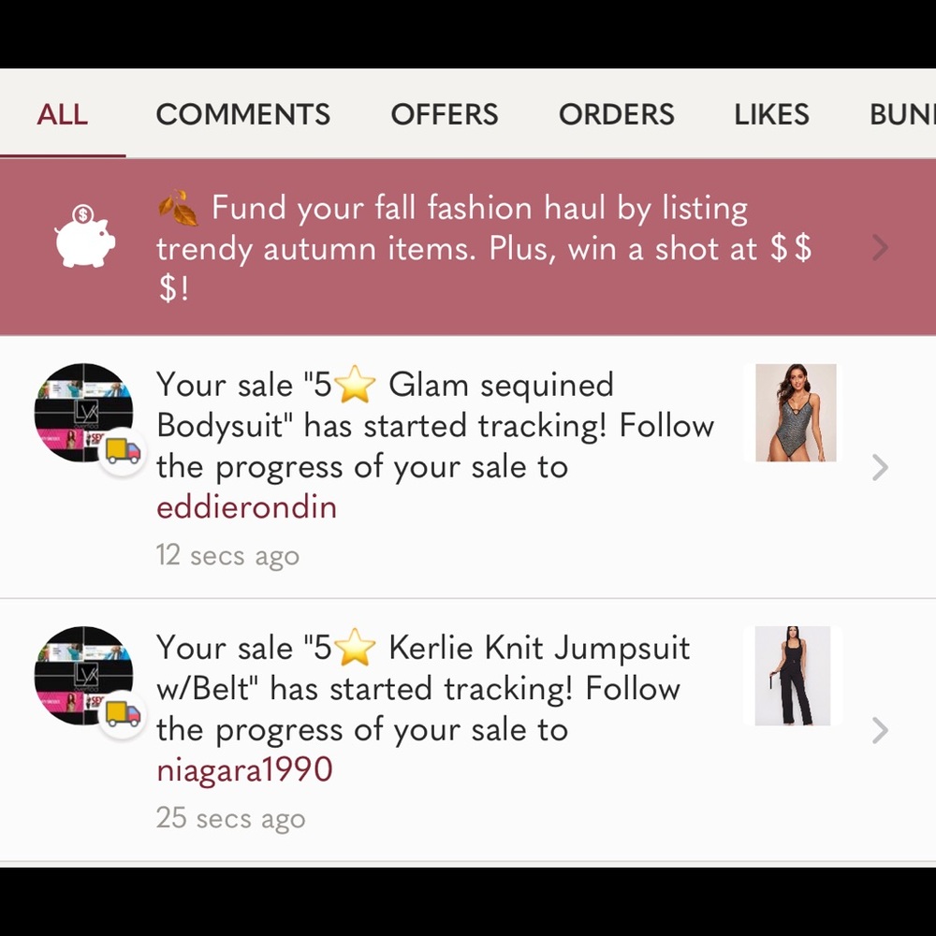
Task: Tap the delivery truck icon on bodysuit notification
Action: [122, 451]
